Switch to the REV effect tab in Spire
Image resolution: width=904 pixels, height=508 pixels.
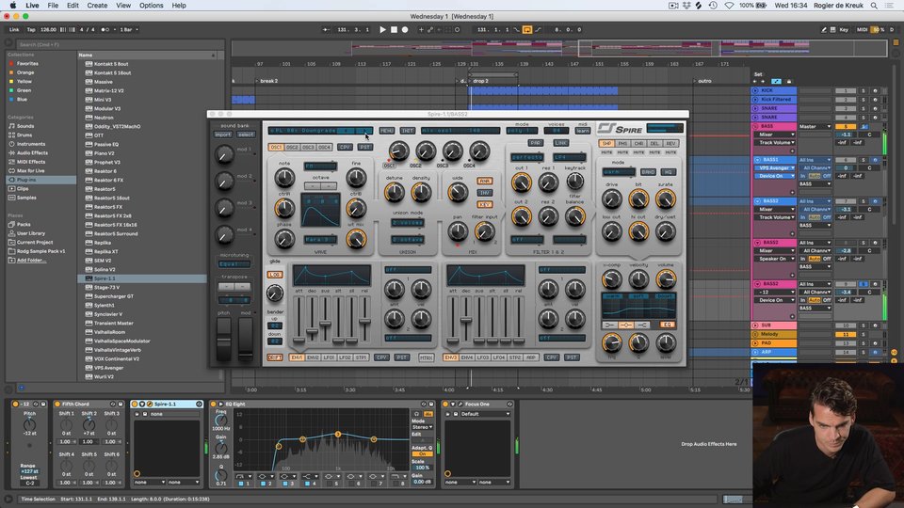(x=670, y=143)
